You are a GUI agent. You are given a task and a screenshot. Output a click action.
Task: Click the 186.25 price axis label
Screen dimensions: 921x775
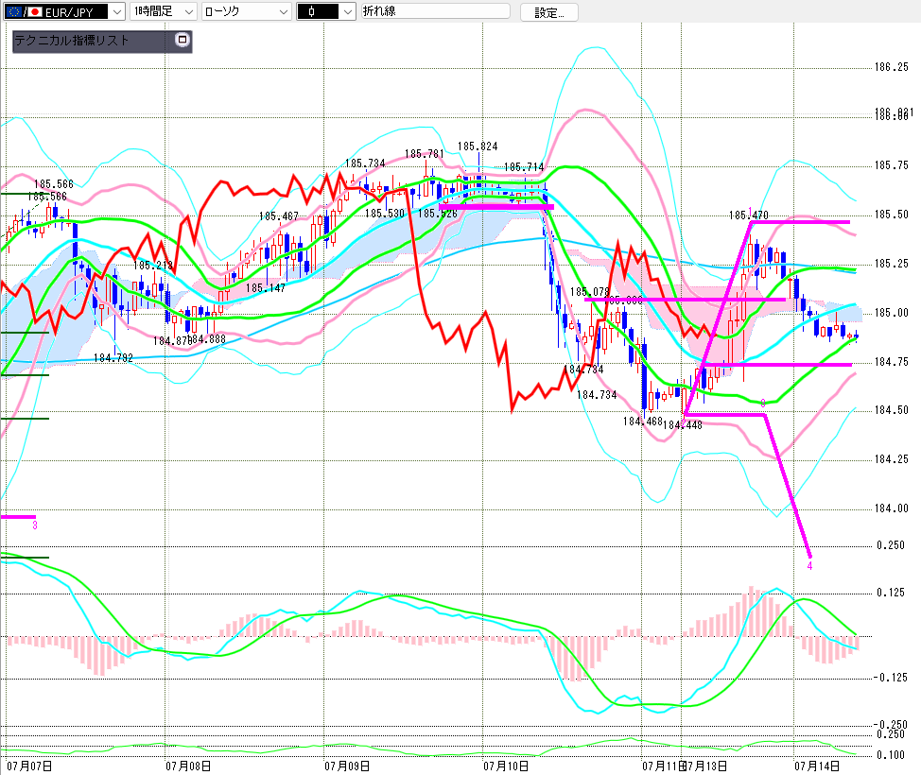tap(891, 67)
